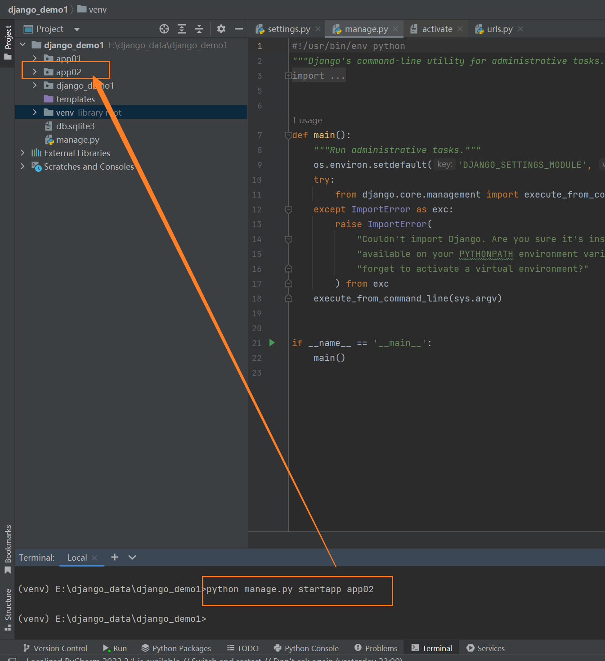Expand all nodes in the Project tree
This screenshot has height=661, width=605.
click(x=181, y=28)
